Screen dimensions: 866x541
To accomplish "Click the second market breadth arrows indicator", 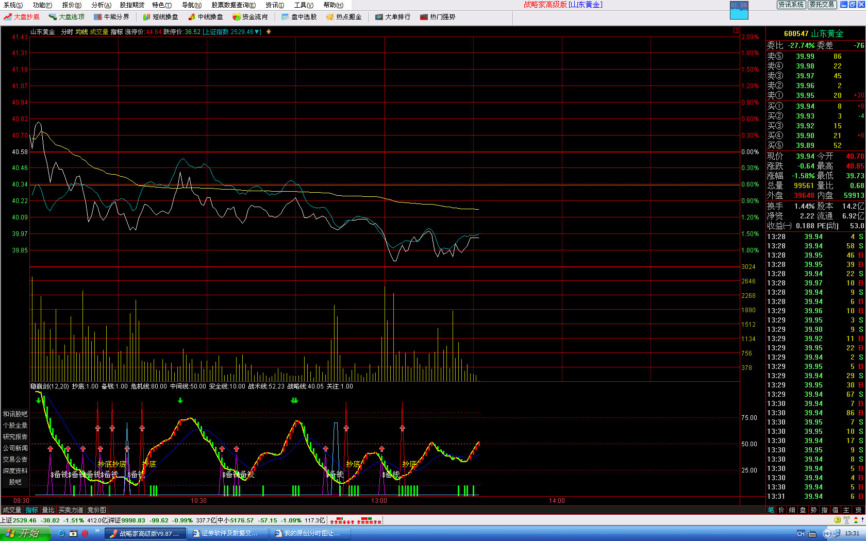I will click(369, 521).
